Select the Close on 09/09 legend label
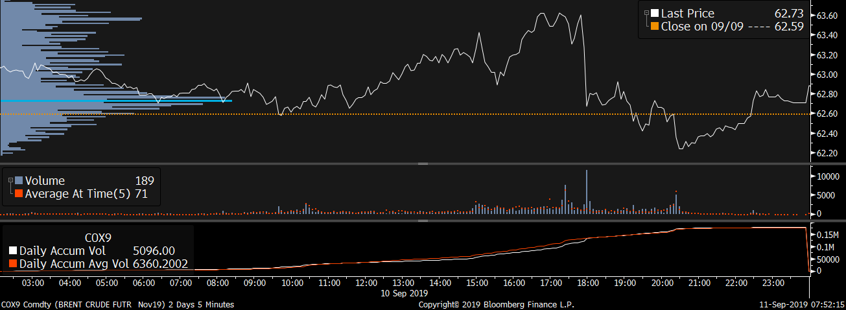Viewport: 846px width, 310px height. point(703,27)
